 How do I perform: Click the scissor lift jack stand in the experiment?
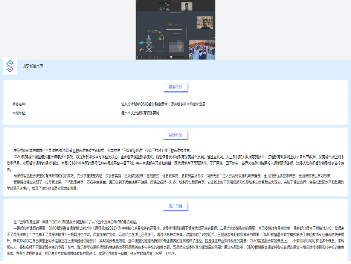point(148,46)
